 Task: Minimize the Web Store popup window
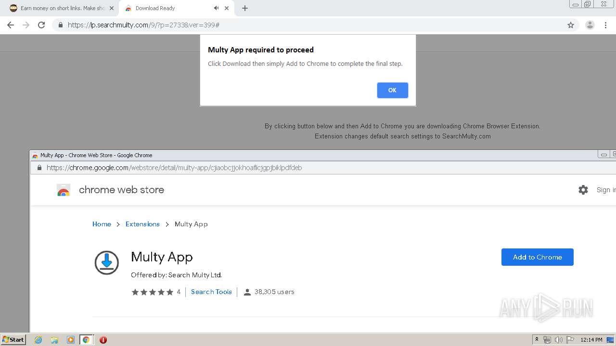pos(603,155)
